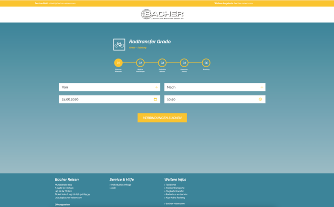Select step 02 circle in the progress bar
This screenshot has height=207, width=334.
[140, 63]
